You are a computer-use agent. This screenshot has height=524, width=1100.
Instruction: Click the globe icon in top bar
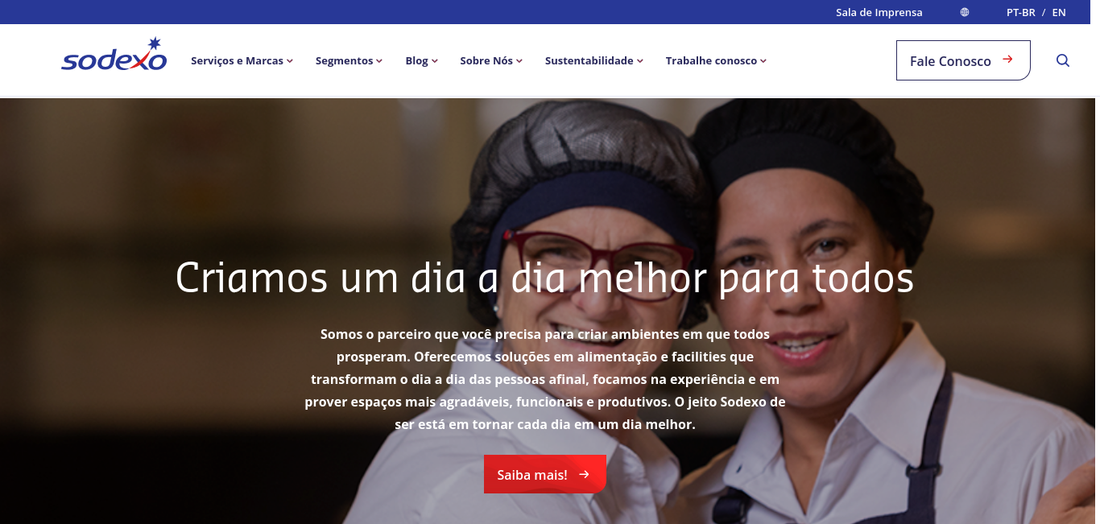965,12
